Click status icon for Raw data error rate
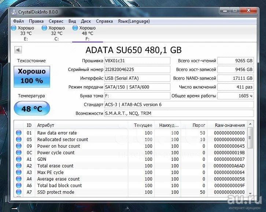Screen dimensions: 266x212 pyautogui.click(x=19, y=133)
